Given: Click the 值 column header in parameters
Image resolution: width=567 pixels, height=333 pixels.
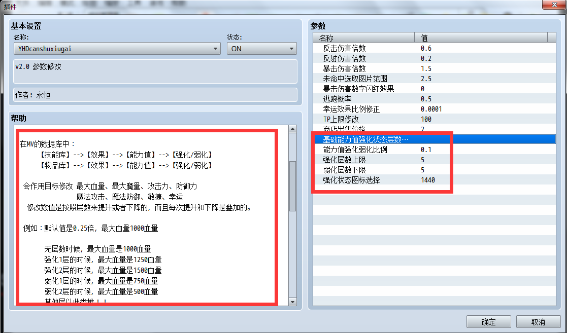Looking at the screenshot, I should (x=481, y=38).
